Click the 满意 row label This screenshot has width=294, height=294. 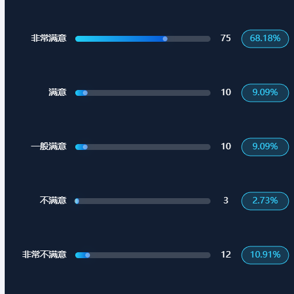58,92
